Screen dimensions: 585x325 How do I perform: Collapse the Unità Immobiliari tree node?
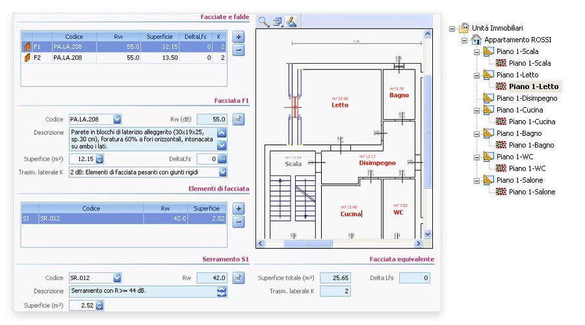tap(452, 29)
